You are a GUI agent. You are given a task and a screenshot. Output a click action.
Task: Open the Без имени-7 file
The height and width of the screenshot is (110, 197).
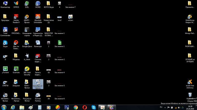70,6
